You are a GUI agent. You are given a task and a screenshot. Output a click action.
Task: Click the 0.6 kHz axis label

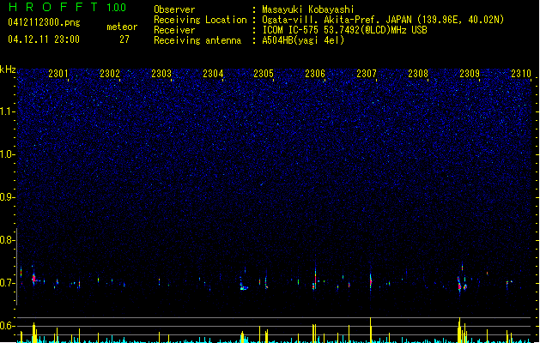8,326
